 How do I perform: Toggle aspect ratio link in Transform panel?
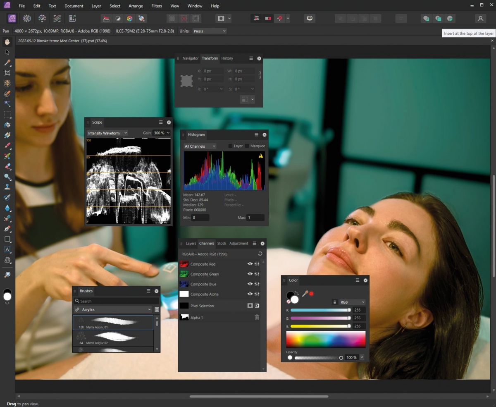click(x=260, y=75)
